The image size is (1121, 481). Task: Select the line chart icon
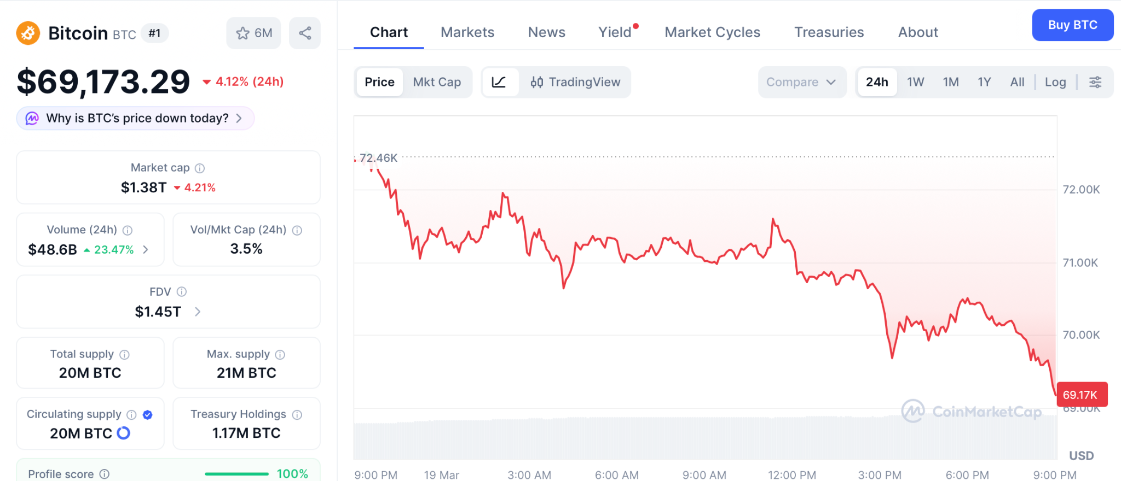click(500, 82)
